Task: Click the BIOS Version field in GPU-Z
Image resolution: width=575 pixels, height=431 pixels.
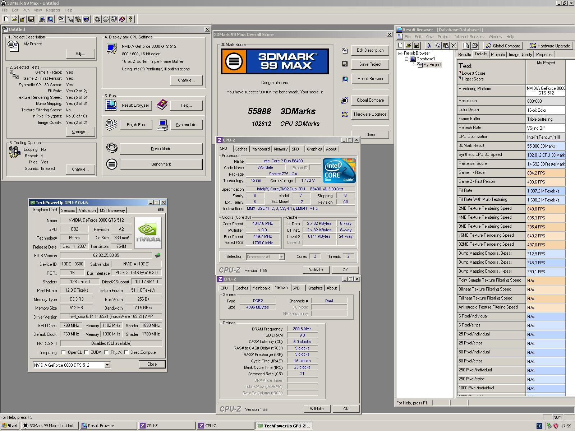Action: point(106,255)
